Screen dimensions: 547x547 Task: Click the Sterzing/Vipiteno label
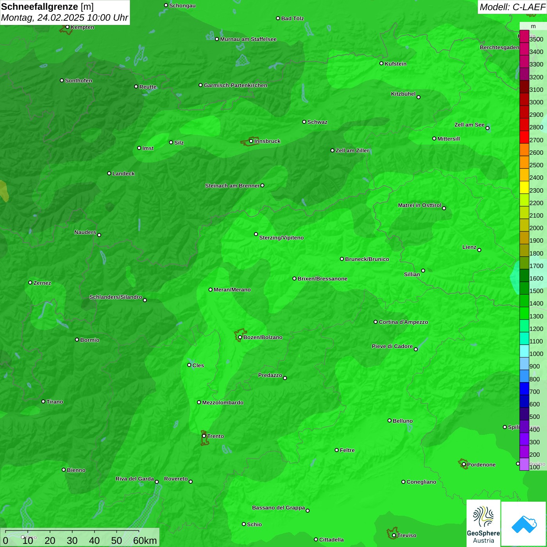click(281, 238)
